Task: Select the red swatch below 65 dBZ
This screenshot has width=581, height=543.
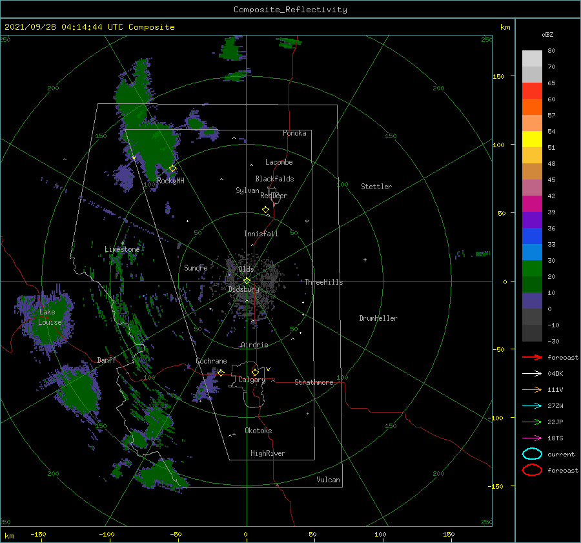Action: click(532, 91)
